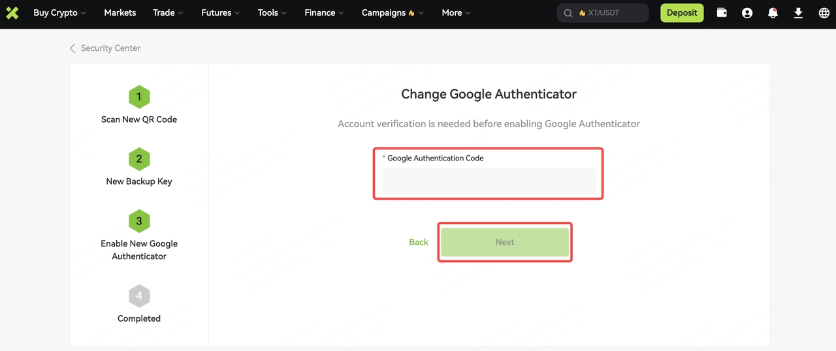Expand the Trade menu dropdown

(168, 12)
